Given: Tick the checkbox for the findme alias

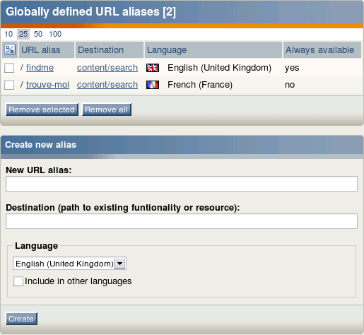Looking at the screenshot, I should tap(9, 68).
